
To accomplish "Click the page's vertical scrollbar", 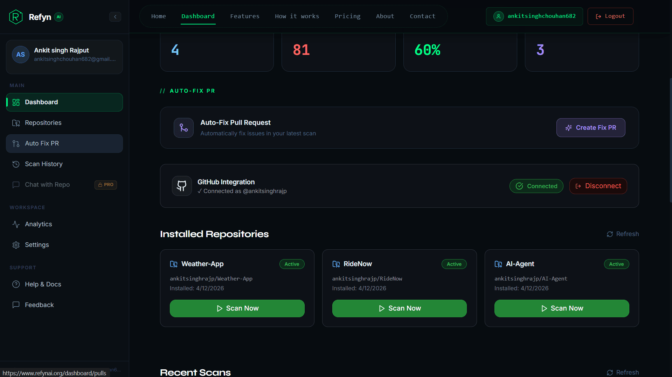I will (x=670, y=140).
